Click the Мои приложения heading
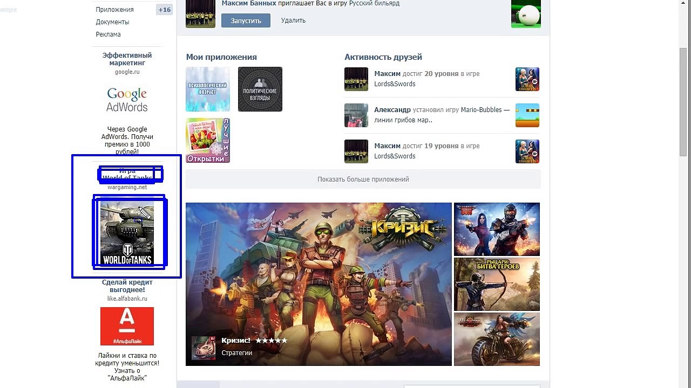Image resolution: width=691 pixels, height=388 pixels. [x=221, y=57]
